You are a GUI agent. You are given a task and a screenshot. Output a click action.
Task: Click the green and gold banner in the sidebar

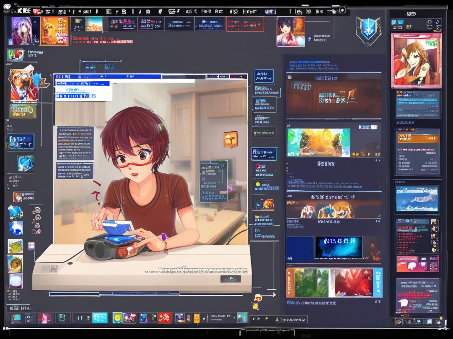[x=23, y=111]
